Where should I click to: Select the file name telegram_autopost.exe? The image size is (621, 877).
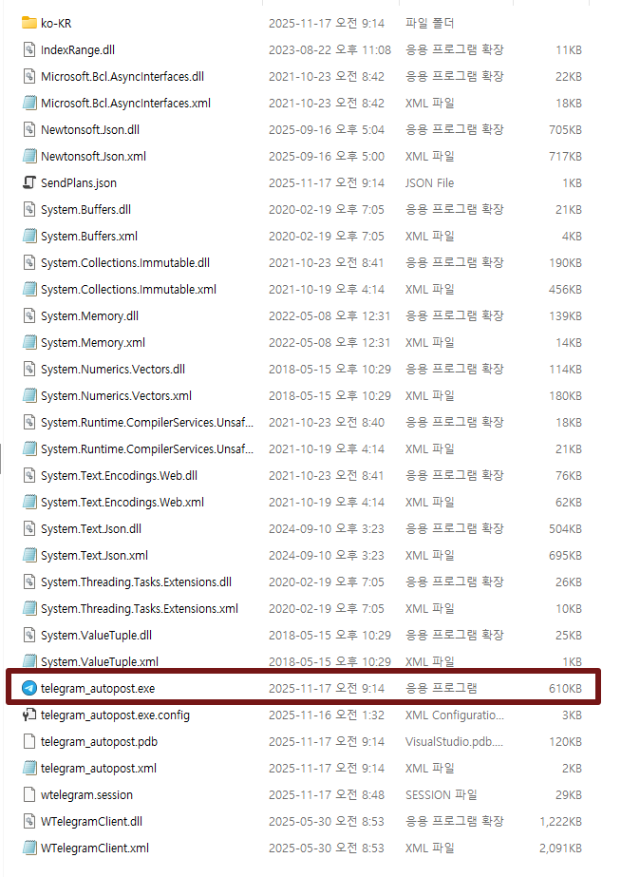pos(98,689)
